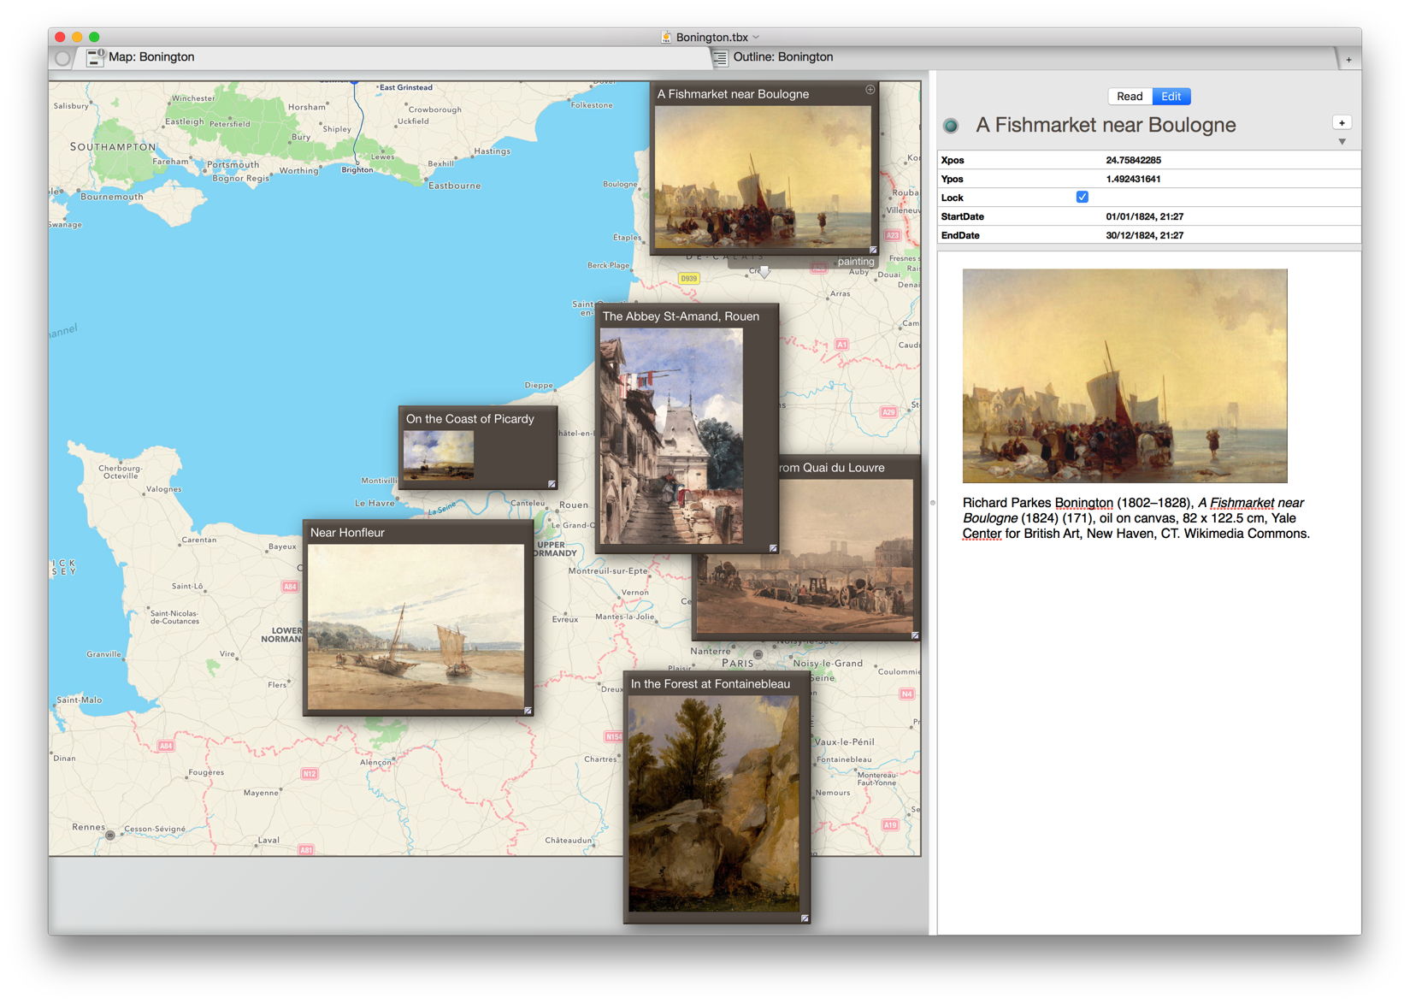Add a displayed attribute with the + button
The height and width of the screenshot is (1004, 1410).
coord(1342,122)
